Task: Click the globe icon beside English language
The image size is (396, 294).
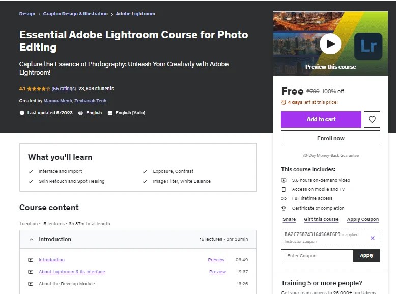Action: click(80, 113)
